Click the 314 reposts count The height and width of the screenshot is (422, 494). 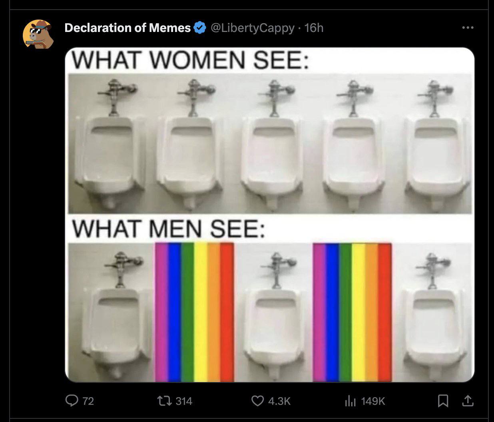click(184, 401)
